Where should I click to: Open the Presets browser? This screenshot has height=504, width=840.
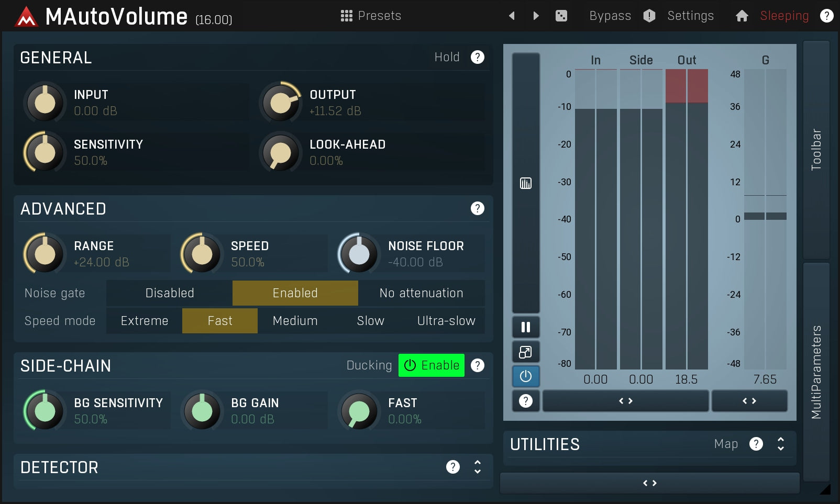(370, 15)
